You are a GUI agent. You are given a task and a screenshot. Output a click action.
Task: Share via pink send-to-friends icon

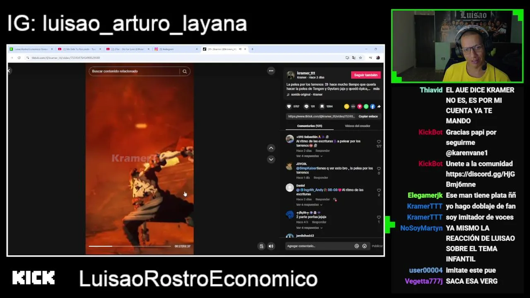tap(359, 106)
